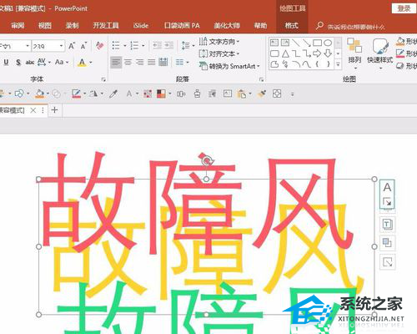Toggle center text alignment
Image resolution: width=417 pixels, height=334 pixels.
128,63
